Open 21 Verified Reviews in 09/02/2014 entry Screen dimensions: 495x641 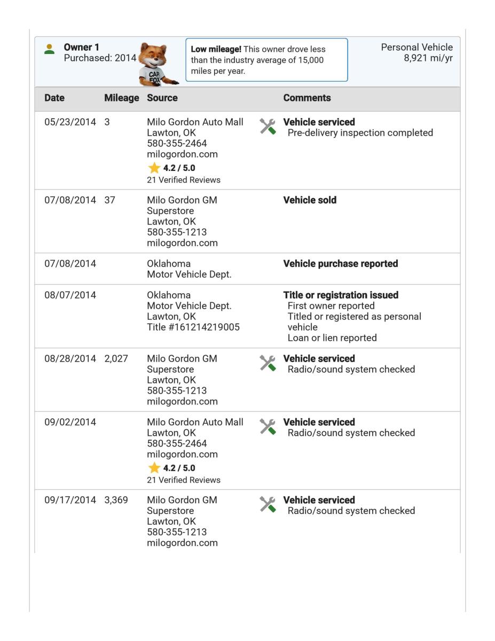click(x=183, y=480)
